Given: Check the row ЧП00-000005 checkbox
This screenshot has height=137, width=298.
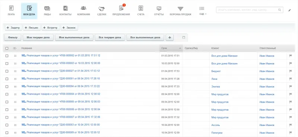Looking at the screenshot, I should tap(7, 102).
